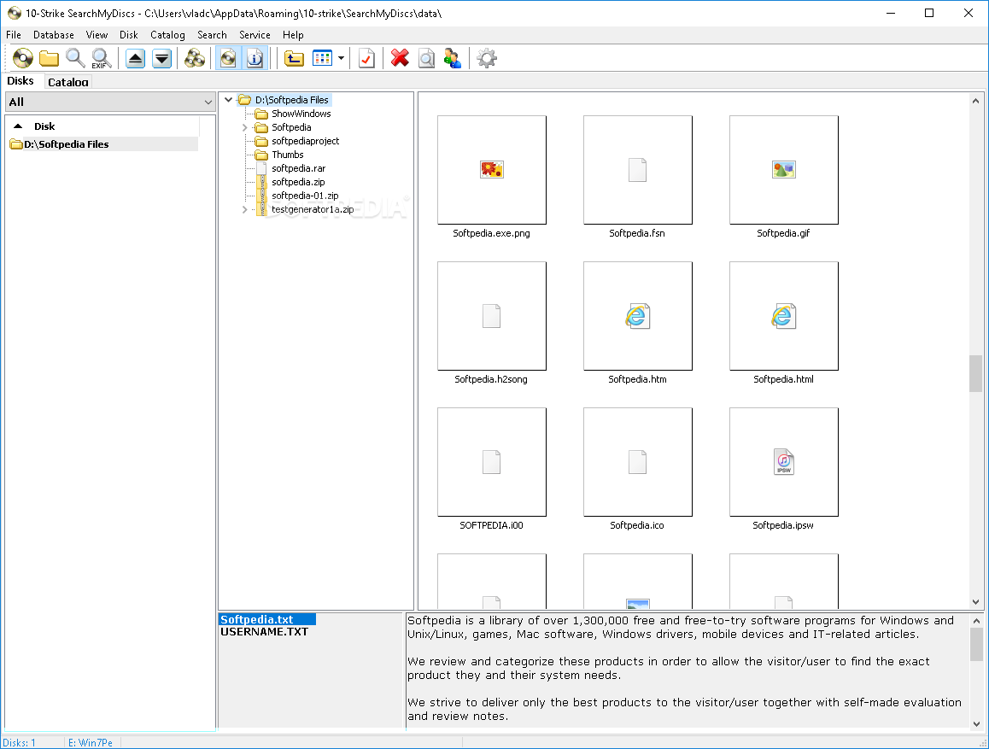The width and height of the screenshot is (989, 749).
Task: Select the Softpedia.htm thumbnail
Action: click(x=638, y=316)
